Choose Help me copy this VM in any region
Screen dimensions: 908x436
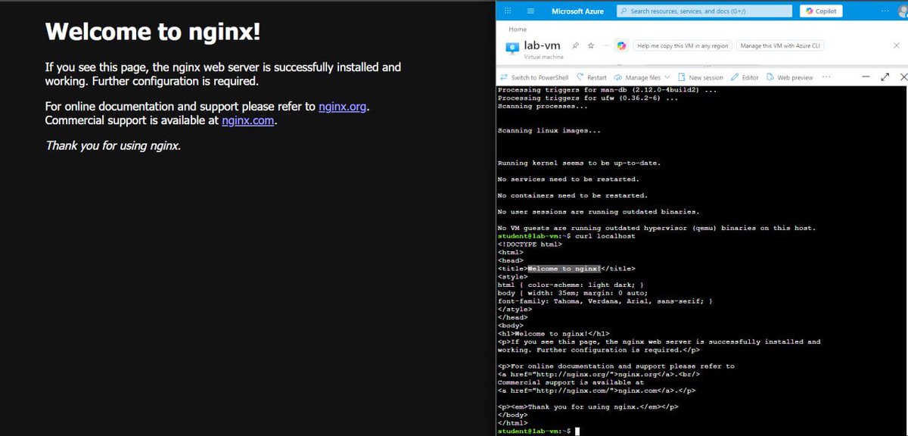[x=683, y=45]
